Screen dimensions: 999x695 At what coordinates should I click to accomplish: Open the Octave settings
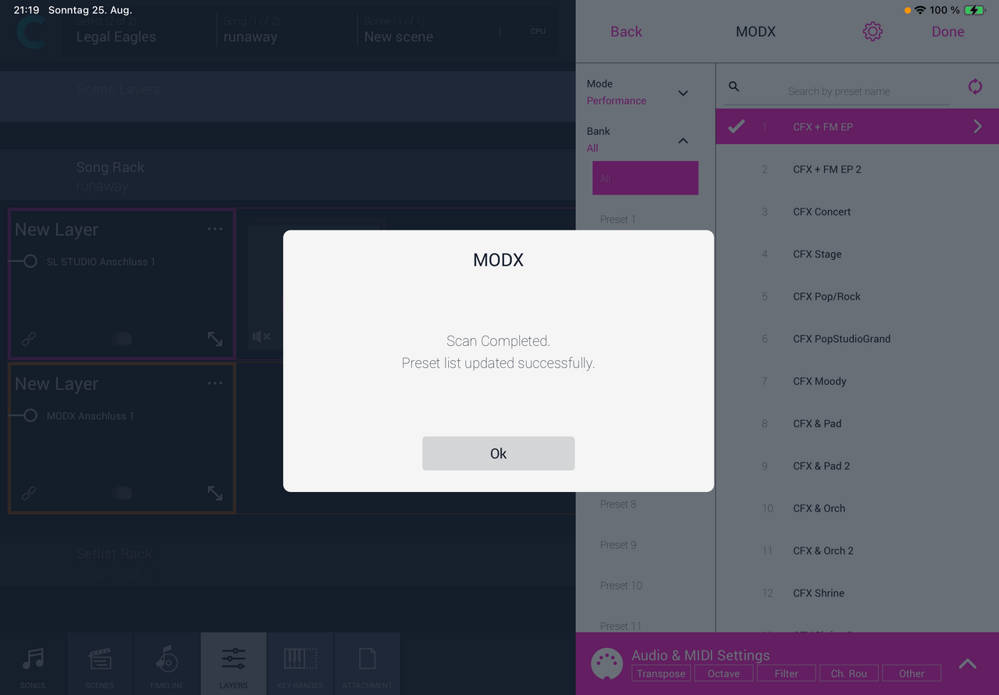(723, 673)
